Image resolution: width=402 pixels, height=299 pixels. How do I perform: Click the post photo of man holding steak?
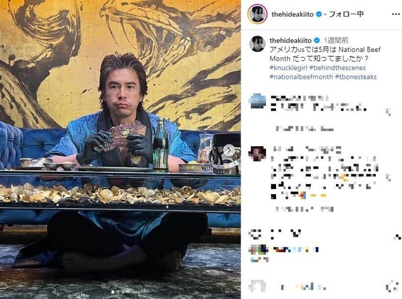pyautogui.click(x=120, y=150)
